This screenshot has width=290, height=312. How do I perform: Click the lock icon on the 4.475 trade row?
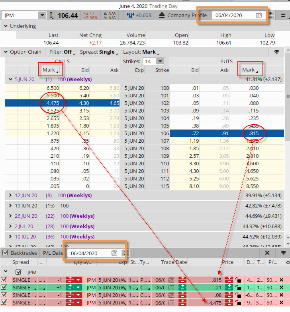click(239, 303)
